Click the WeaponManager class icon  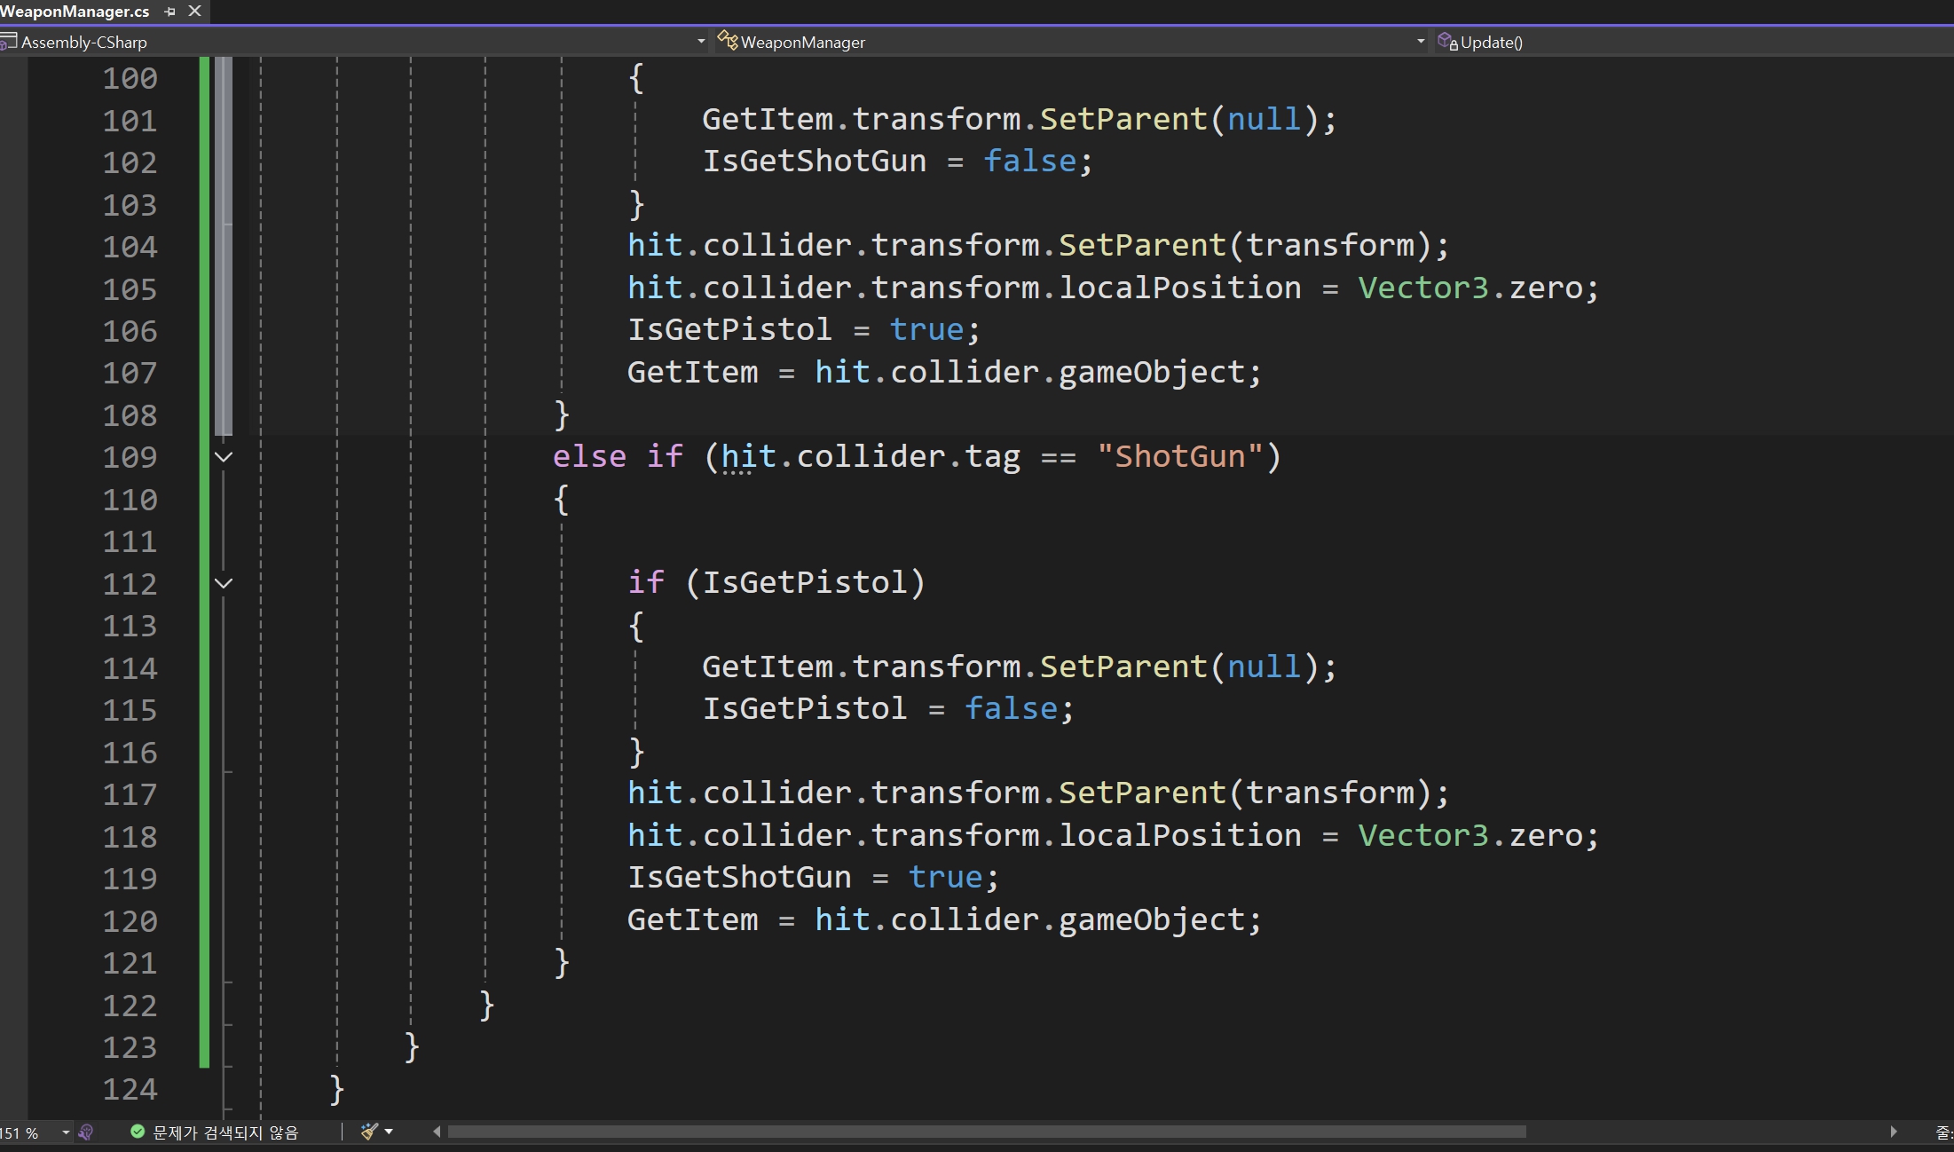[x=728, y=41]
